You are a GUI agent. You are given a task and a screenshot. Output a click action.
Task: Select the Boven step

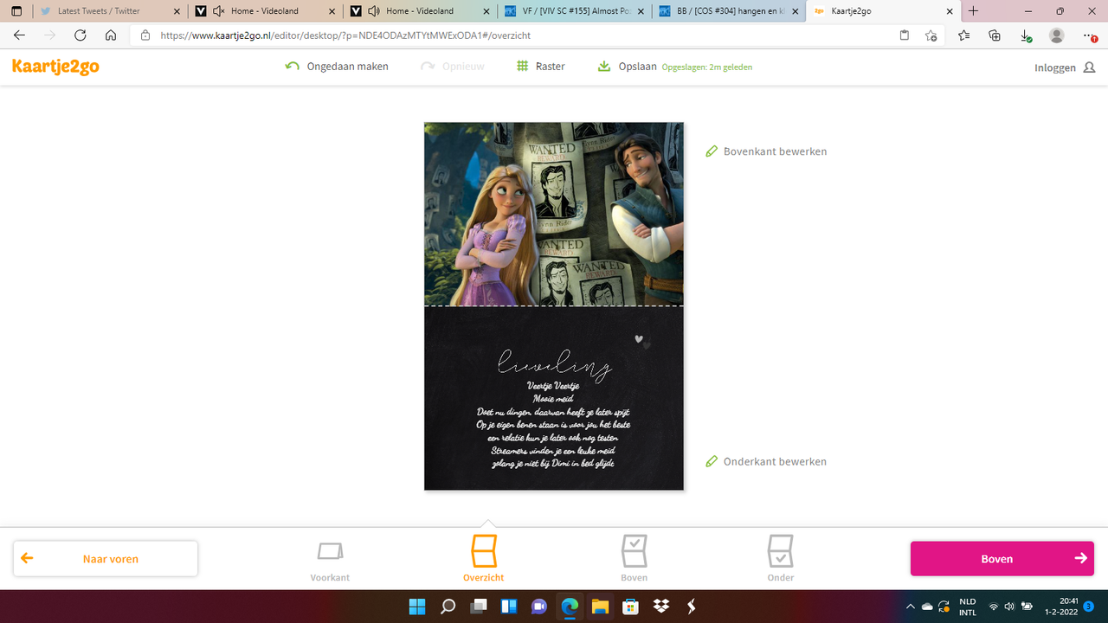(635, 558)
